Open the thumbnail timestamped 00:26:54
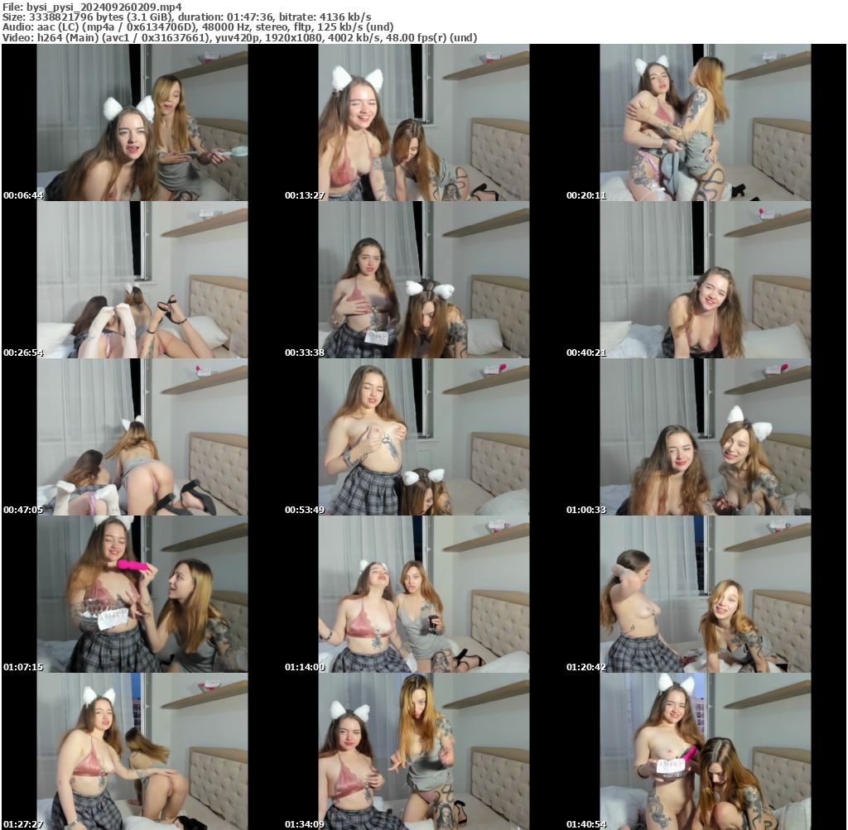Viewport: 848px width, 830px height. coord(141,281)
